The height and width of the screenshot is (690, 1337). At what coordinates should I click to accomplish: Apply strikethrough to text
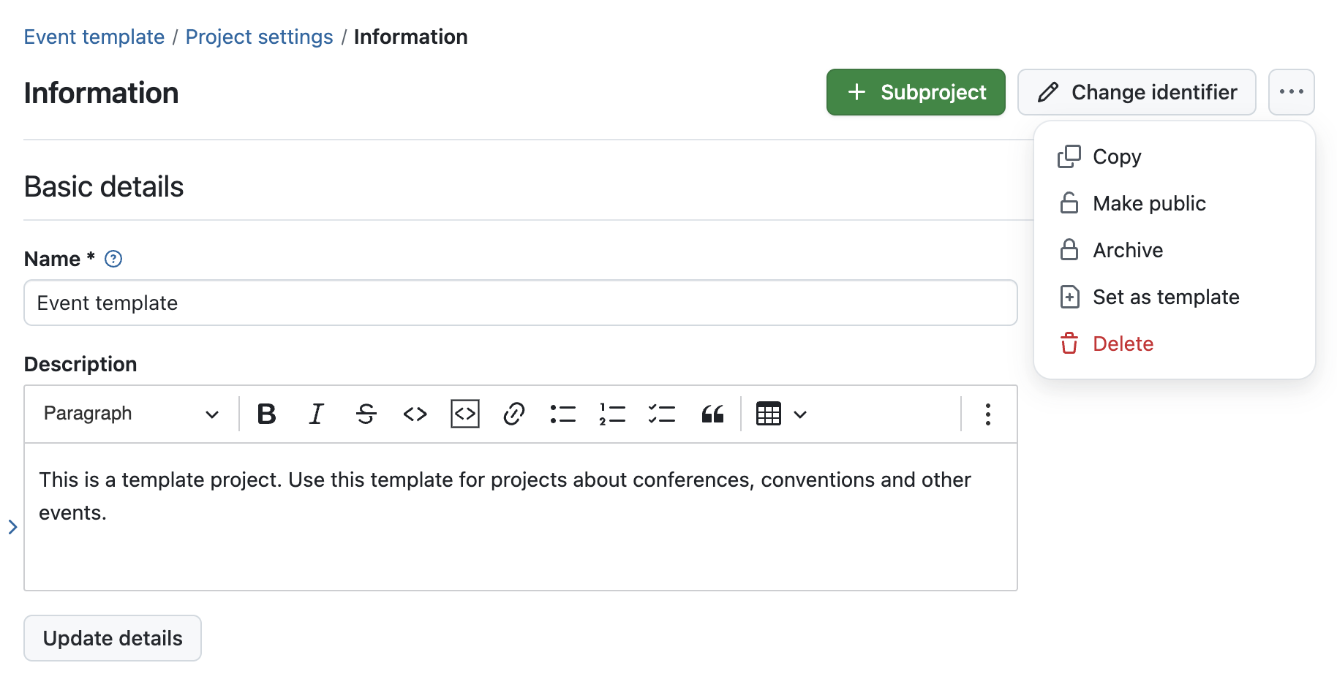366,414
